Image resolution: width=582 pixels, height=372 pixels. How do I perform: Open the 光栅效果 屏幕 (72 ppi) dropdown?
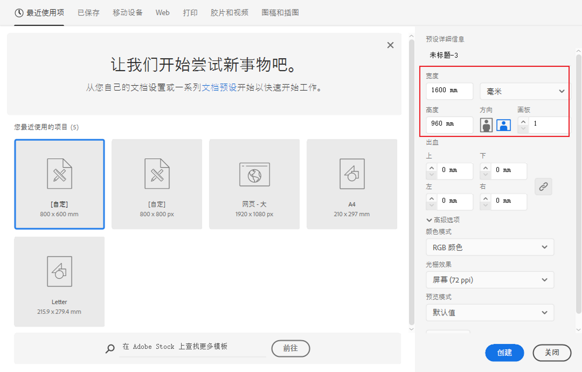coord(490,280)
